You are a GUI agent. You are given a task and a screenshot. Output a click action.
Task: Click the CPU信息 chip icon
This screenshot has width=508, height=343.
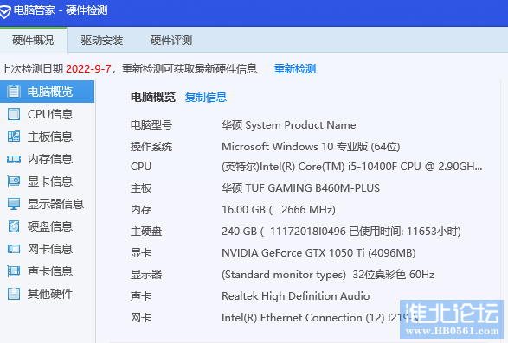point(14,114)
